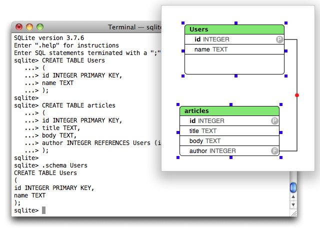Click the primary key badge on articles id
The width and height of the screenshot is (320, 240).
coord(274,121)
